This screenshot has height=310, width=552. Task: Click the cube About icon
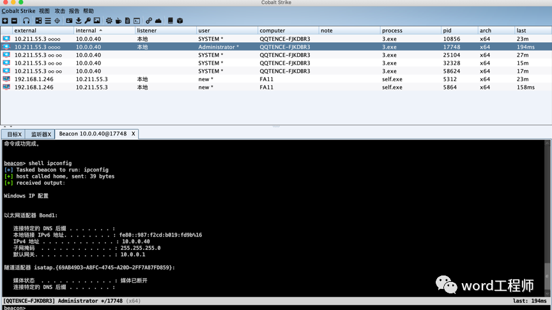(180, 21)
